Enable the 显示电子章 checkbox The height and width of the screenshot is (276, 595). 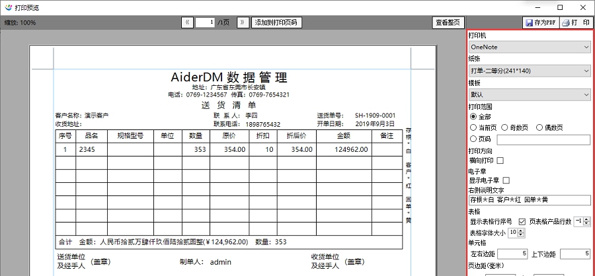coord(506,180)
